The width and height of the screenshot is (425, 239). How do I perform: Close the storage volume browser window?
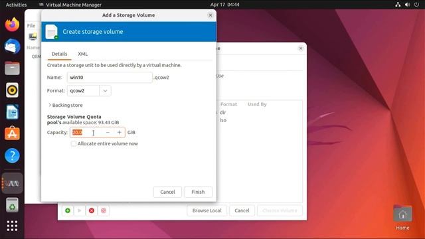click(301, 48)
